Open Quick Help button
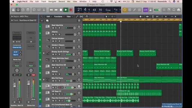192x108 pixels. coord(23,10)
